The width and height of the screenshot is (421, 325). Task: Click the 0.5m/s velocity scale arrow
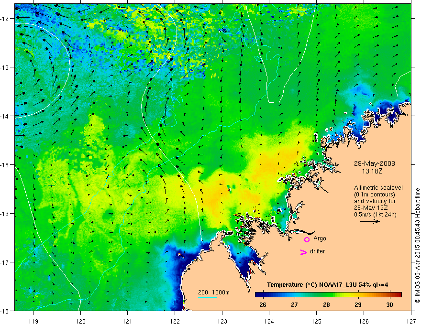[x=370, y=221]
